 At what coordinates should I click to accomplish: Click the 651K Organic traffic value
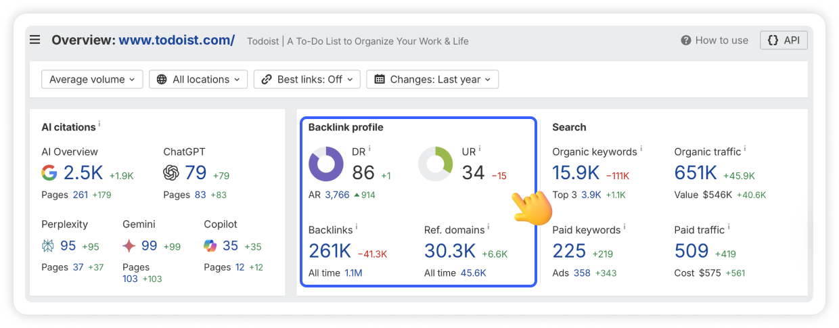[696, 173]
